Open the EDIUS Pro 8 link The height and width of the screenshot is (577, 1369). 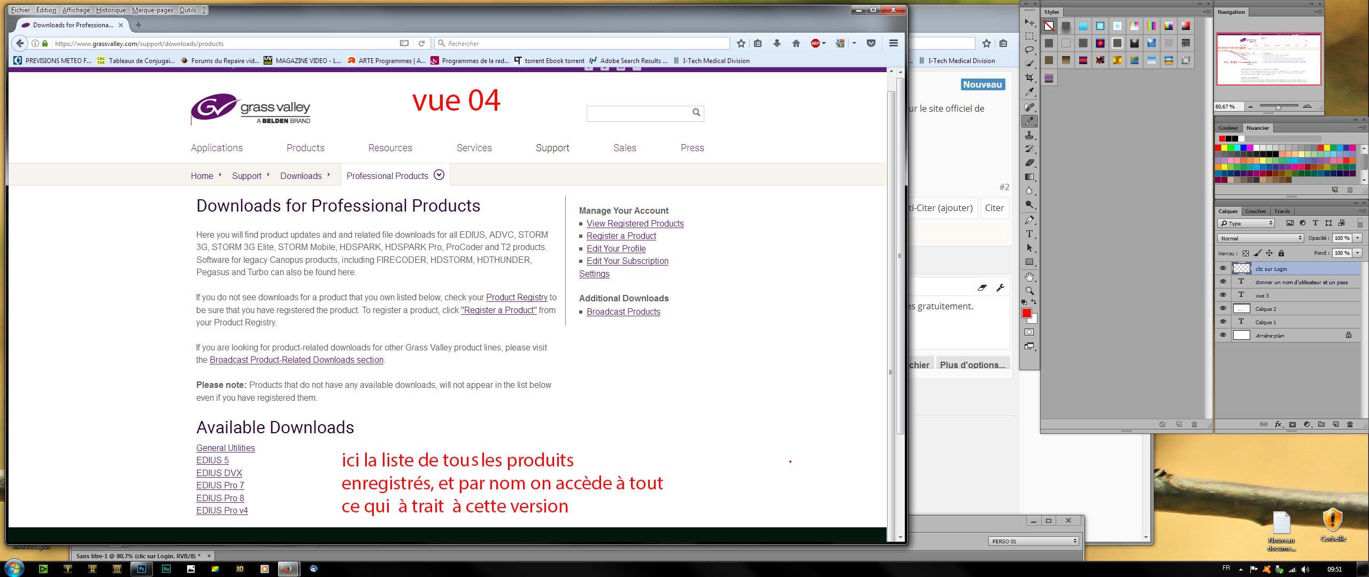pos(220,498)
